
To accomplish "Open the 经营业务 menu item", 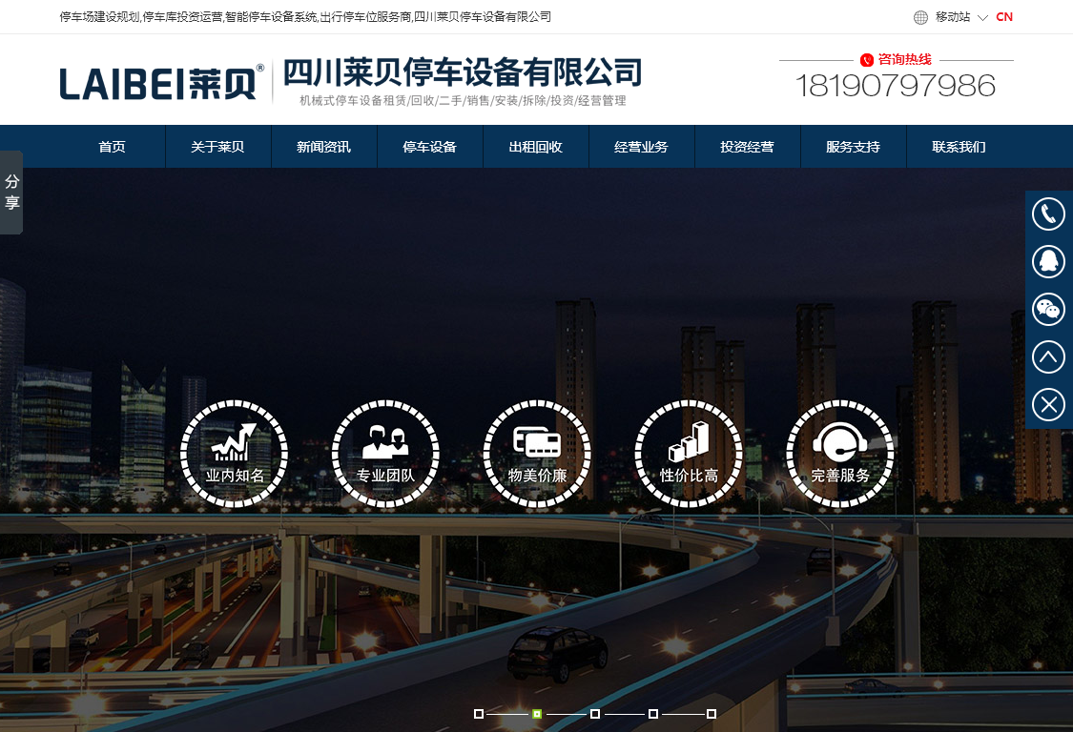I will click(x=642, y=147).
